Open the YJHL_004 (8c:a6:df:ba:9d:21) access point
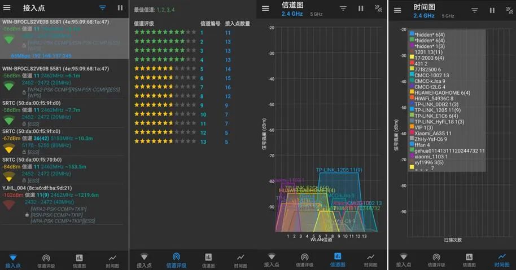 click(63, 205)
